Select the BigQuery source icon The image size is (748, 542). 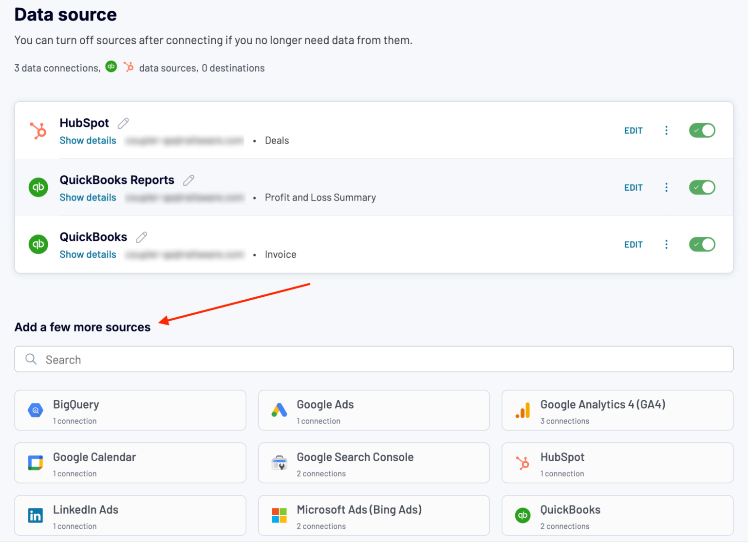[35, 410]
